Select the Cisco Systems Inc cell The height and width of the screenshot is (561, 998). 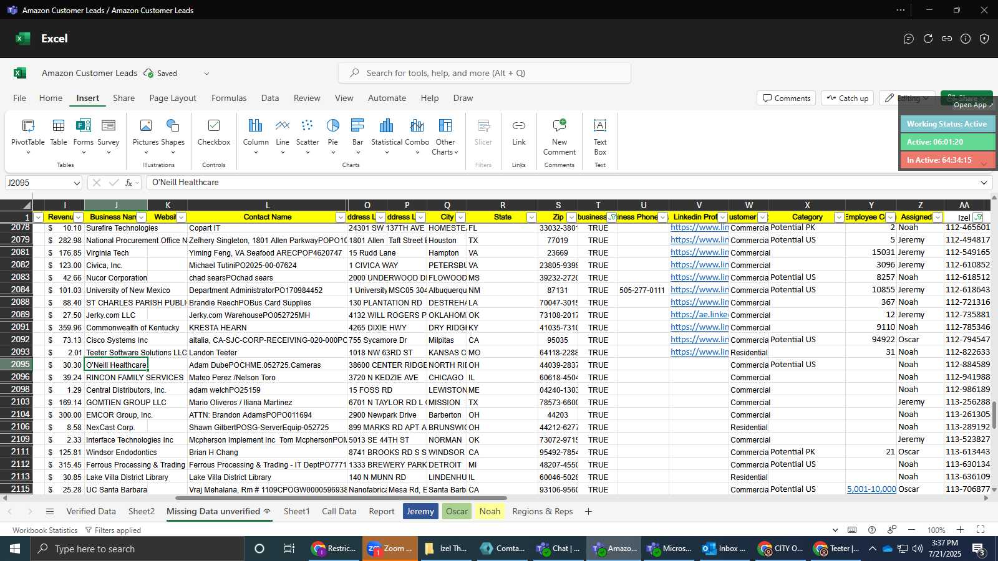(116, 340)
